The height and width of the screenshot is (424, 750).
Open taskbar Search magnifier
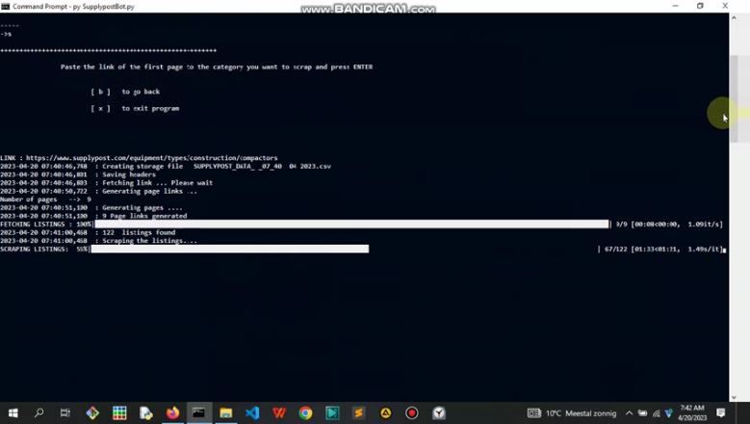[x=39, y=412]
